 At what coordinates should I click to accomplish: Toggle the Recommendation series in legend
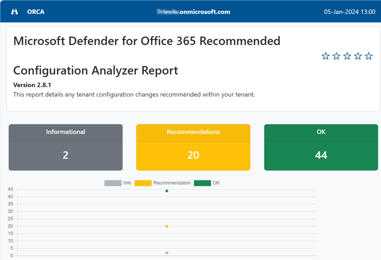[x=163, y=183]
